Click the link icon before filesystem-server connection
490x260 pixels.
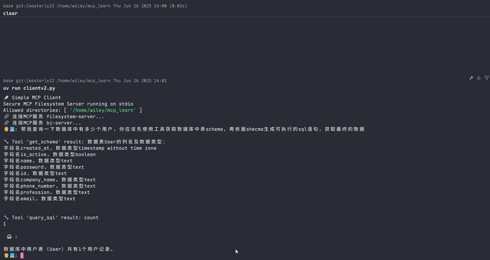pyautogui.click(x=6, y=116)
